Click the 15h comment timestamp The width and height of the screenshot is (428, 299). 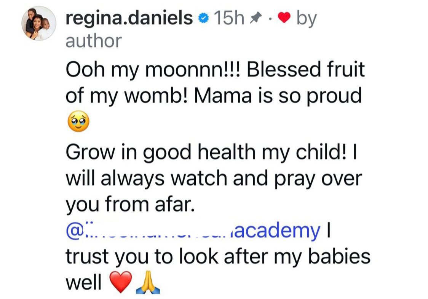(x=229, y=18)
